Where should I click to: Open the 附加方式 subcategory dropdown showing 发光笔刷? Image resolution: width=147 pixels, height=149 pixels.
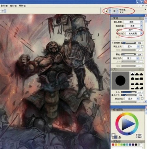point(134,33)
